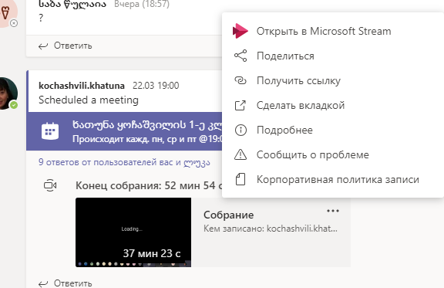
Task: Click the reply arrow icon under the recording
Action: [43, 283]
